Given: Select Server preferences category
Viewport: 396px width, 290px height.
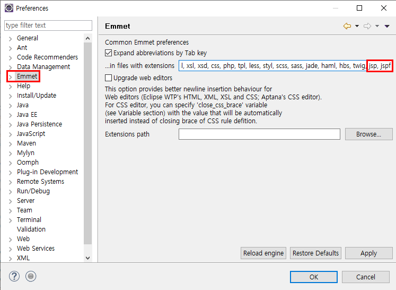Looking at the screenshot, I should click(26, 201).
